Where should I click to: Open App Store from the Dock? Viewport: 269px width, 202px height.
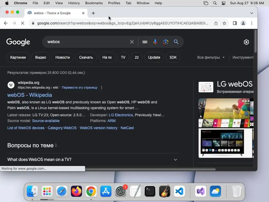(x=106, y=191)
